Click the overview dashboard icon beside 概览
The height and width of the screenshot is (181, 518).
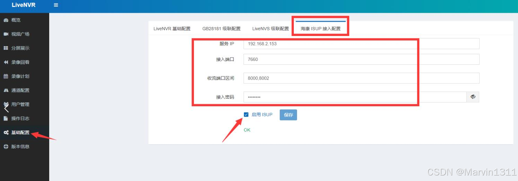[6, 20]
